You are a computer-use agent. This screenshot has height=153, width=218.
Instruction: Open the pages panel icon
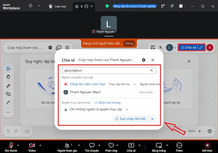coord(59,47)
